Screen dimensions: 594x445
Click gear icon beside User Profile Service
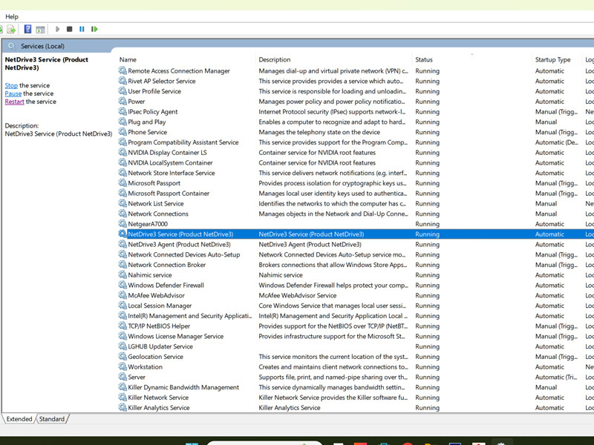click(123, 91)
